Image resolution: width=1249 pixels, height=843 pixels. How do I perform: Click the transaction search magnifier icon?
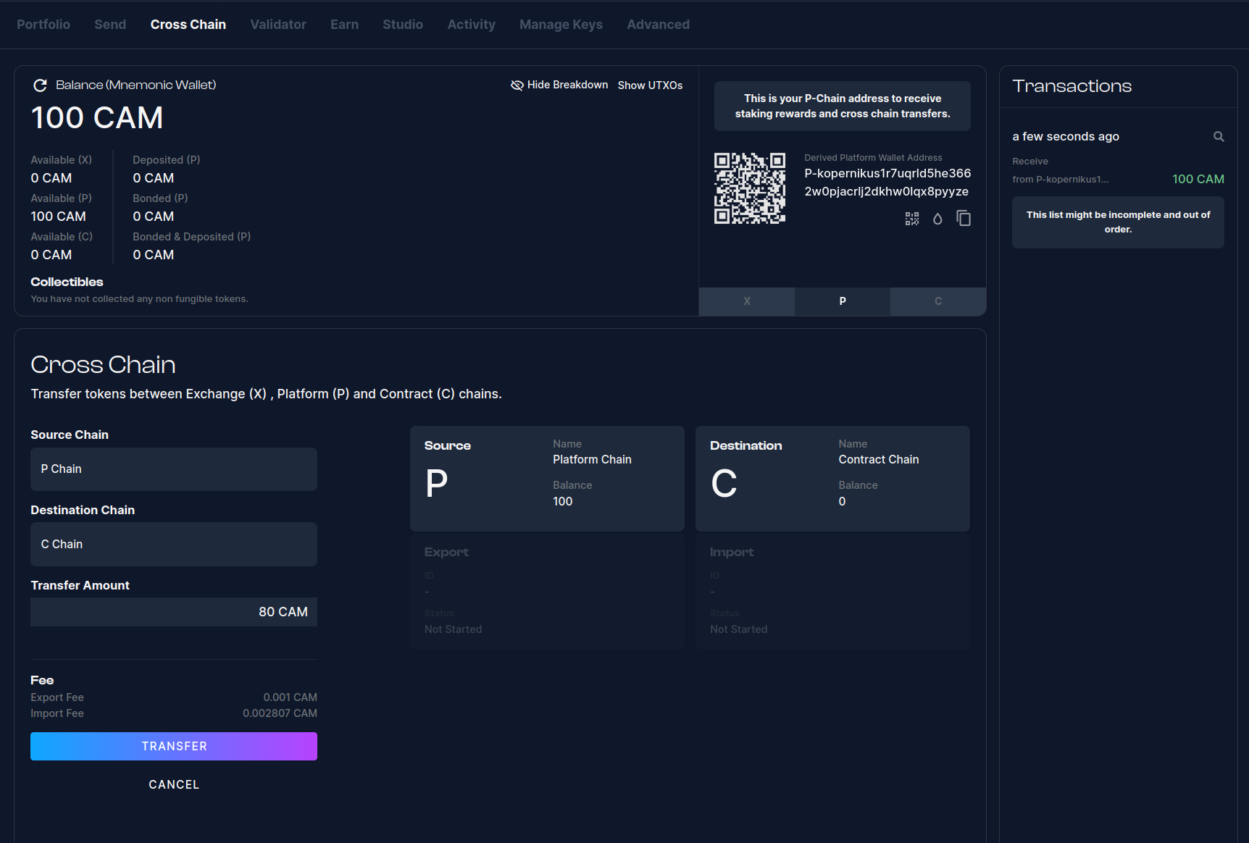[1219, 137]
